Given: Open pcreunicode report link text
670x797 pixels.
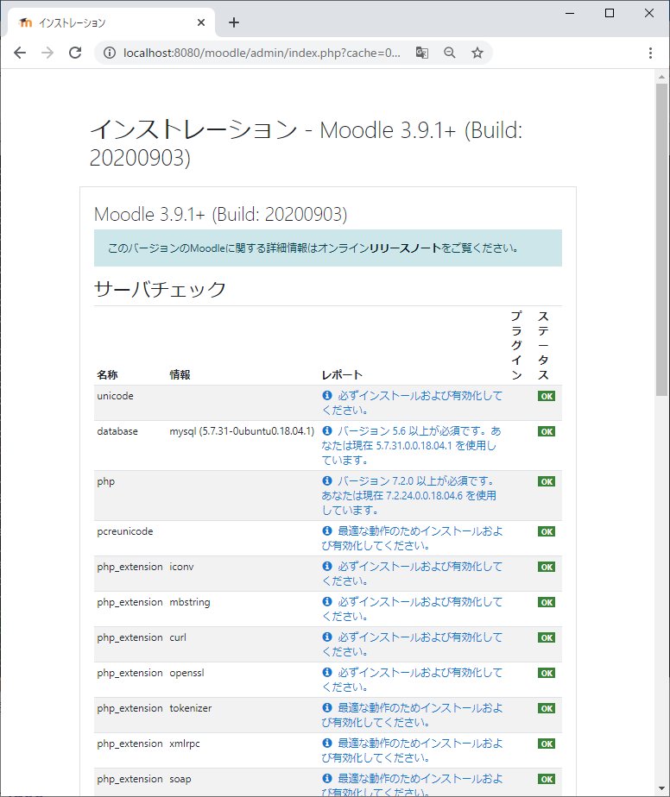Looking at the screenshot, I should [412, 538].
